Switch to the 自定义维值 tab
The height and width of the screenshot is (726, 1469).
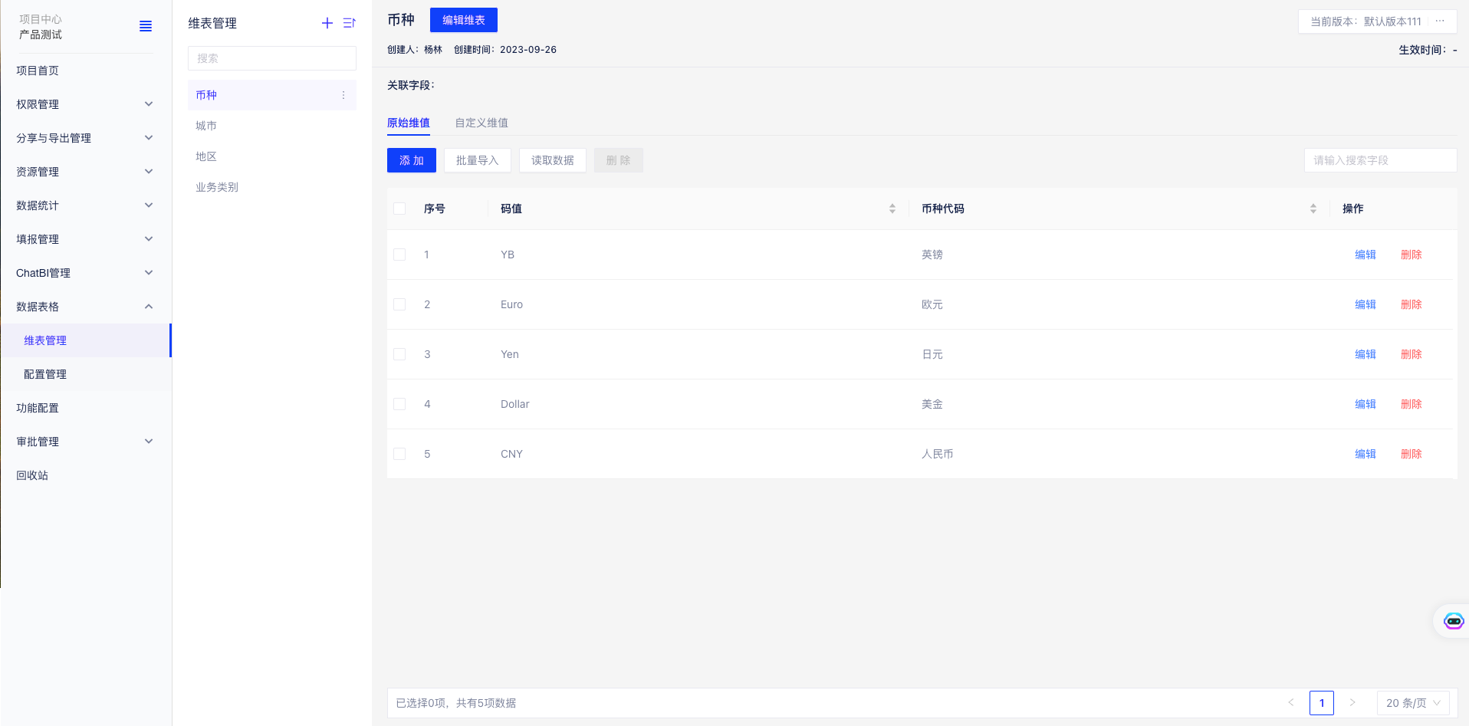click(481, 123)
